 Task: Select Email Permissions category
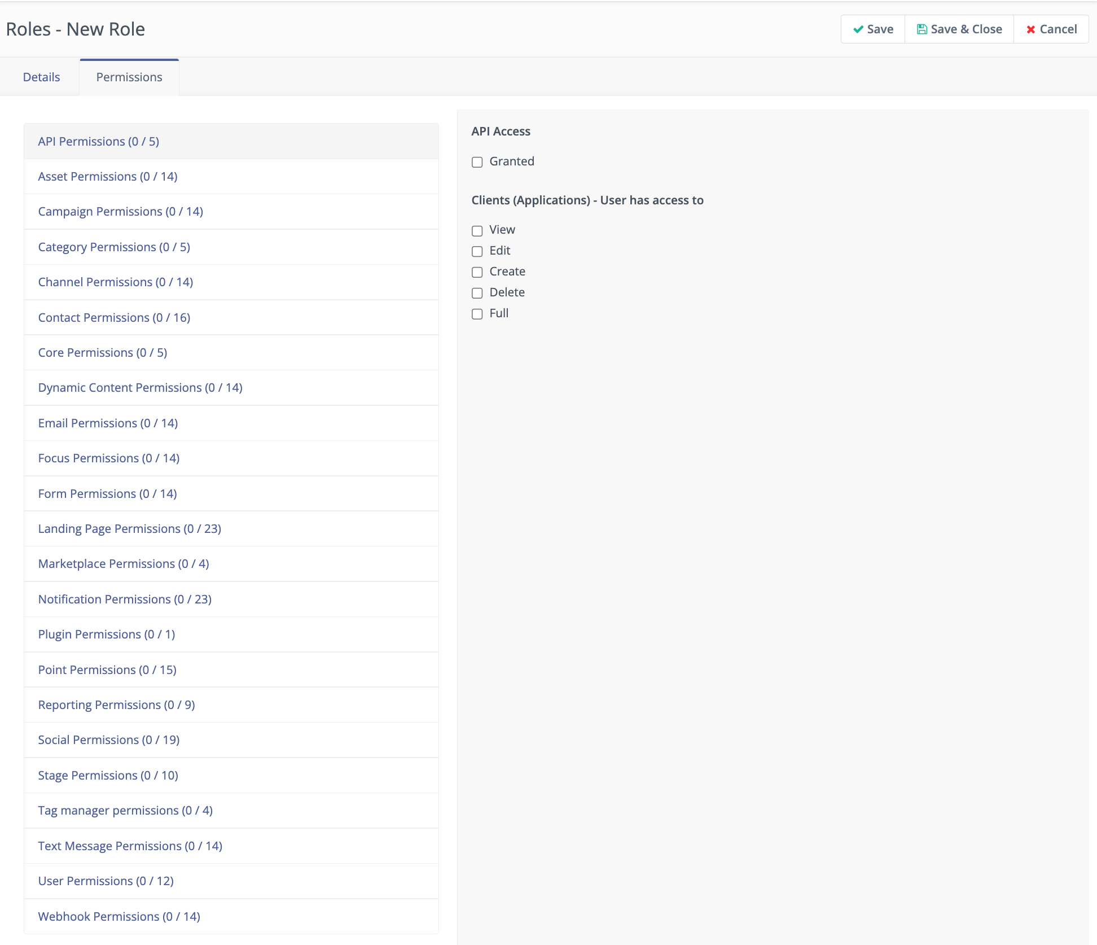coord(108,423)
